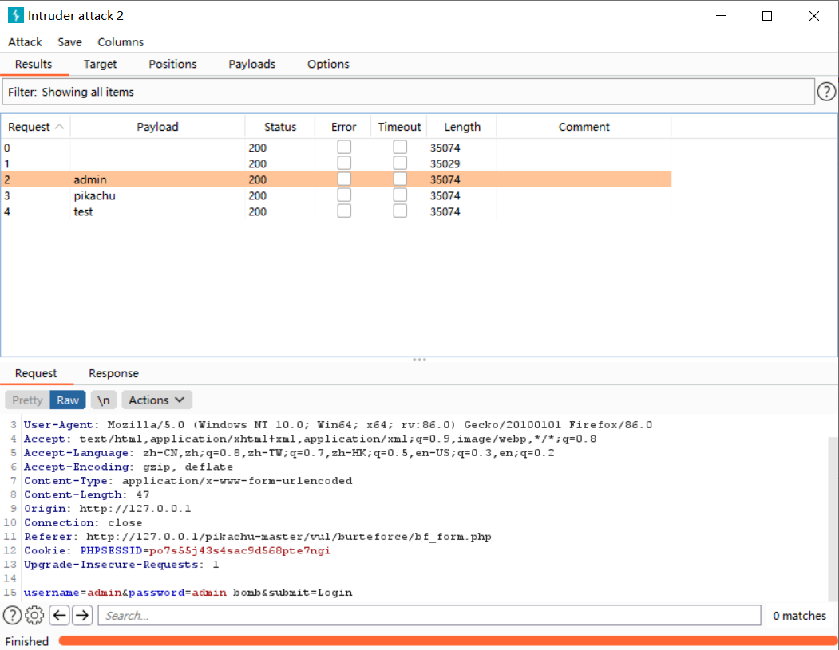Click the 0 matches label
Screen dimensions: 839x650
[x=799, y=616]
